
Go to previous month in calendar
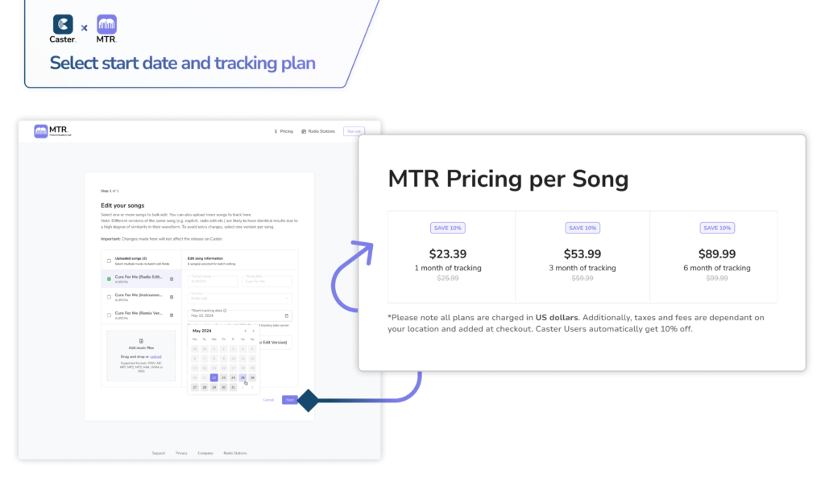[245, 331]
